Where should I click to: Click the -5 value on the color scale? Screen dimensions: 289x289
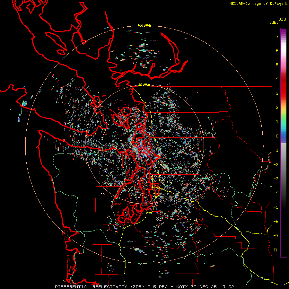pyautogui.click(x=276, y=207)
